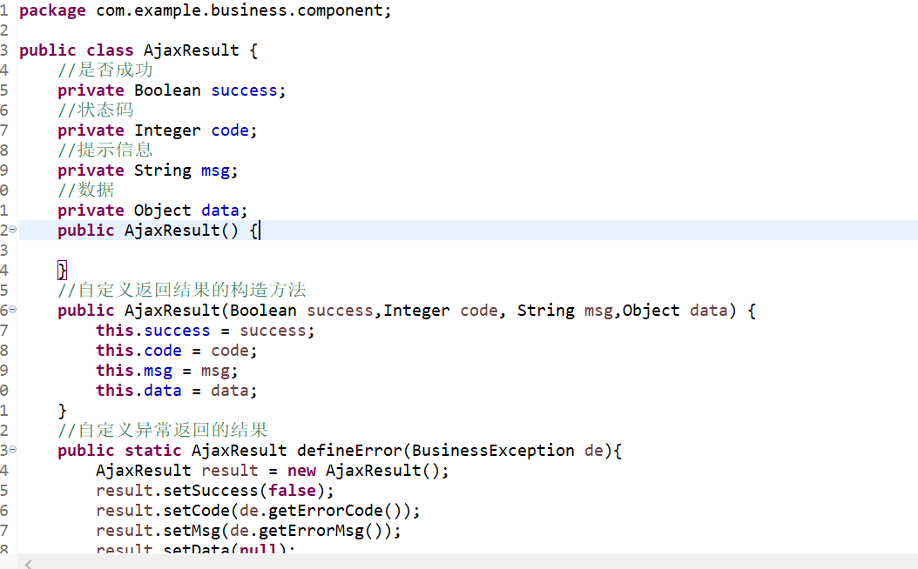
Task: Click the comment '//是否成功'
Action: click(105, 70)
